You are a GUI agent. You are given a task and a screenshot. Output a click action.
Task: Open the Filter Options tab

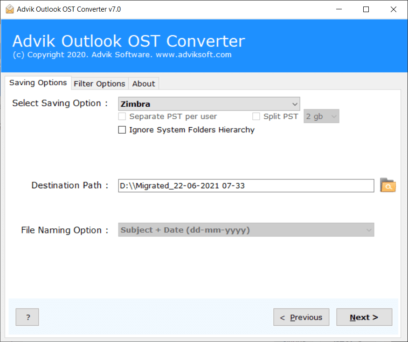99,84
